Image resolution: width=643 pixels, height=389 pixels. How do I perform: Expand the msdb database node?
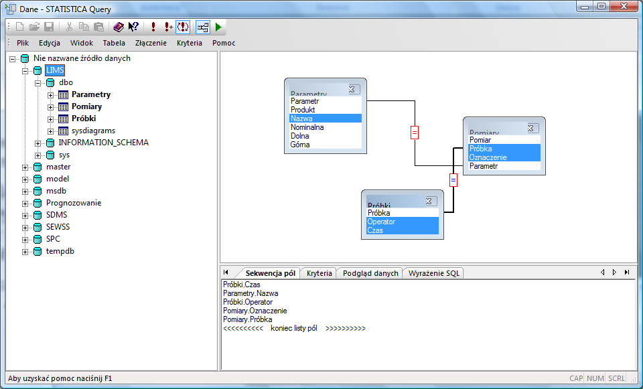point(25,191)
